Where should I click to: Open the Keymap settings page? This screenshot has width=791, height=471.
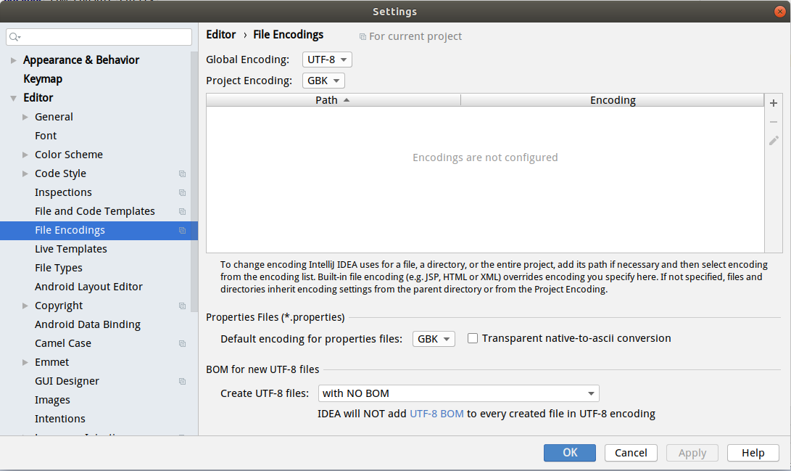coord(43,79)
